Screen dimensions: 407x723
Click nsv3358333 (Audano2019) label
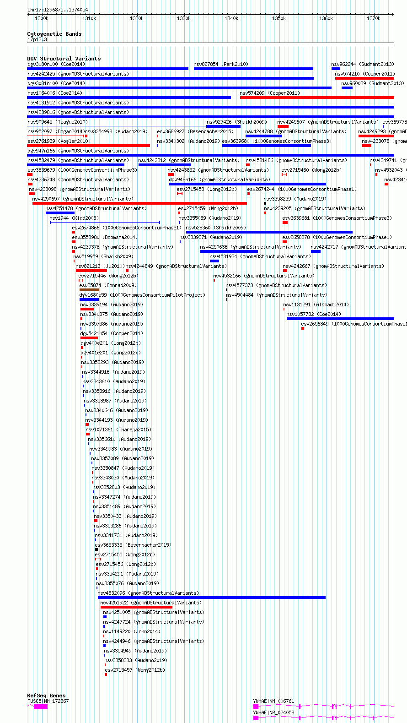click(x=136, y=660)
